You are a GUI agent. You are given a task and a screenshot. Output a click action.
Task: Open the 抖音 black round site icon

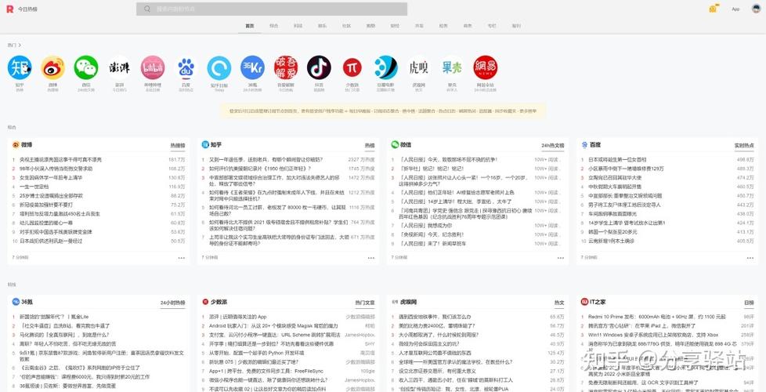(x=319, y=67)
